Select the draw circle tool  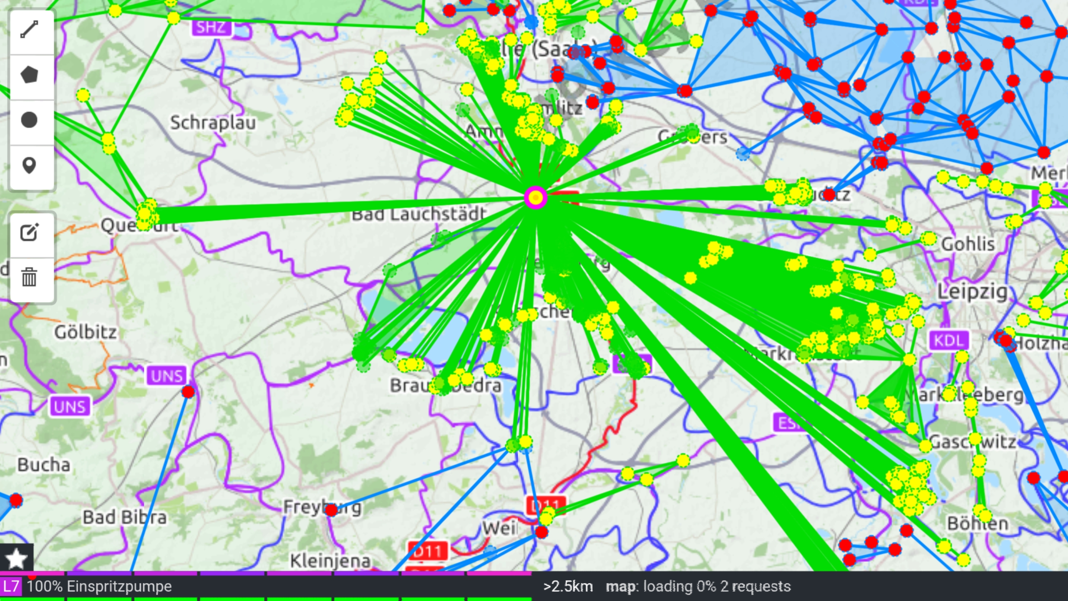29,121
